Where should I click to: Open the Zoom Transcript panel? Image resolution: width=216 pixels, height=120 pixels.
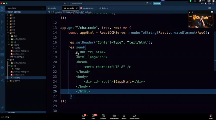103,117
